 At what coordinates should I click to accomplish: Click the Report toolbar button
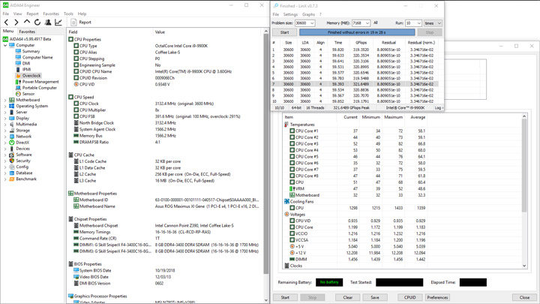[x=81, y=22]
